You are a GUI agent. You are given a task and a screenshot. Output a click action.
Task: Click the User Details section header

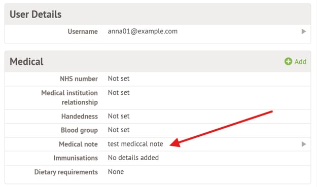(158, 14)
